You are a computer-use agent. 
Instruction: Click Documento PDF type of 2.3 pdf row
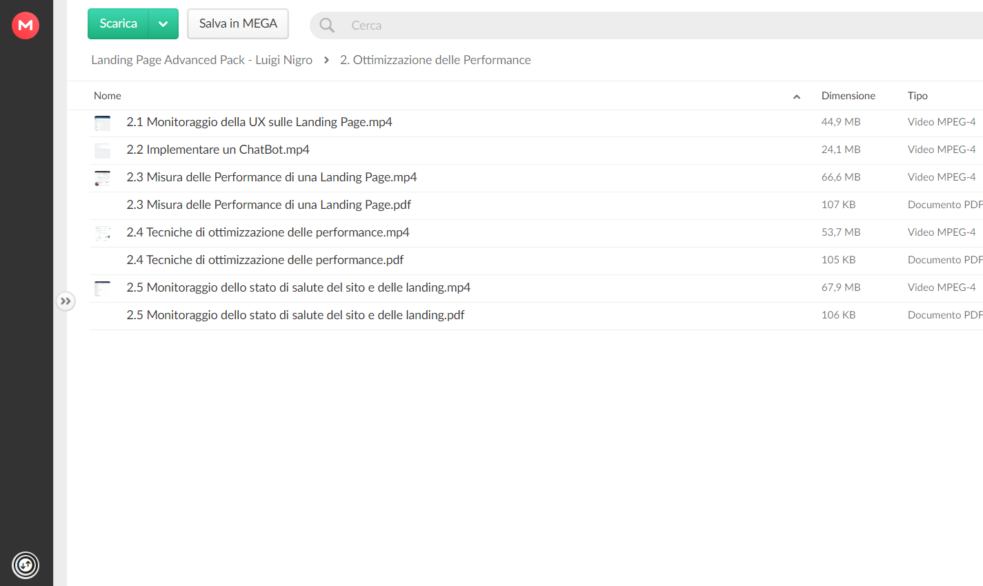click(x=945, y=205)
